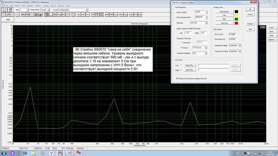This screenshot has height=156, width=278.
Task: Open the Spectral Weighting Flat dropdown
Action: (200, 53)
